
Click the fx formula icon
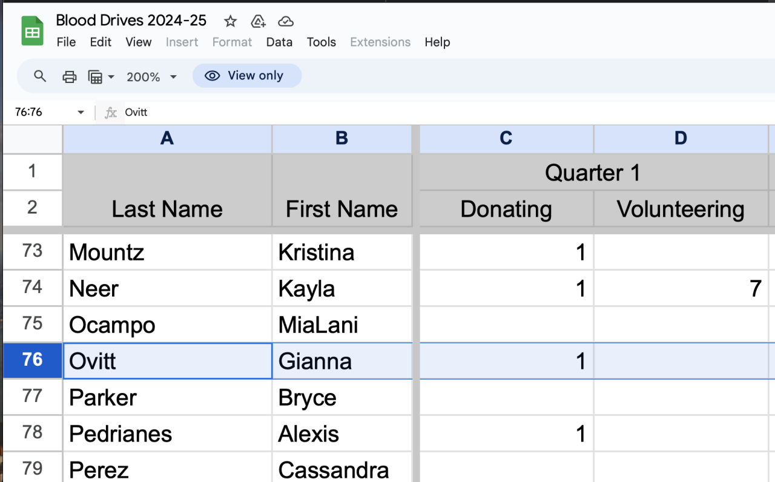pyautogui.click(x=111, y=113)
